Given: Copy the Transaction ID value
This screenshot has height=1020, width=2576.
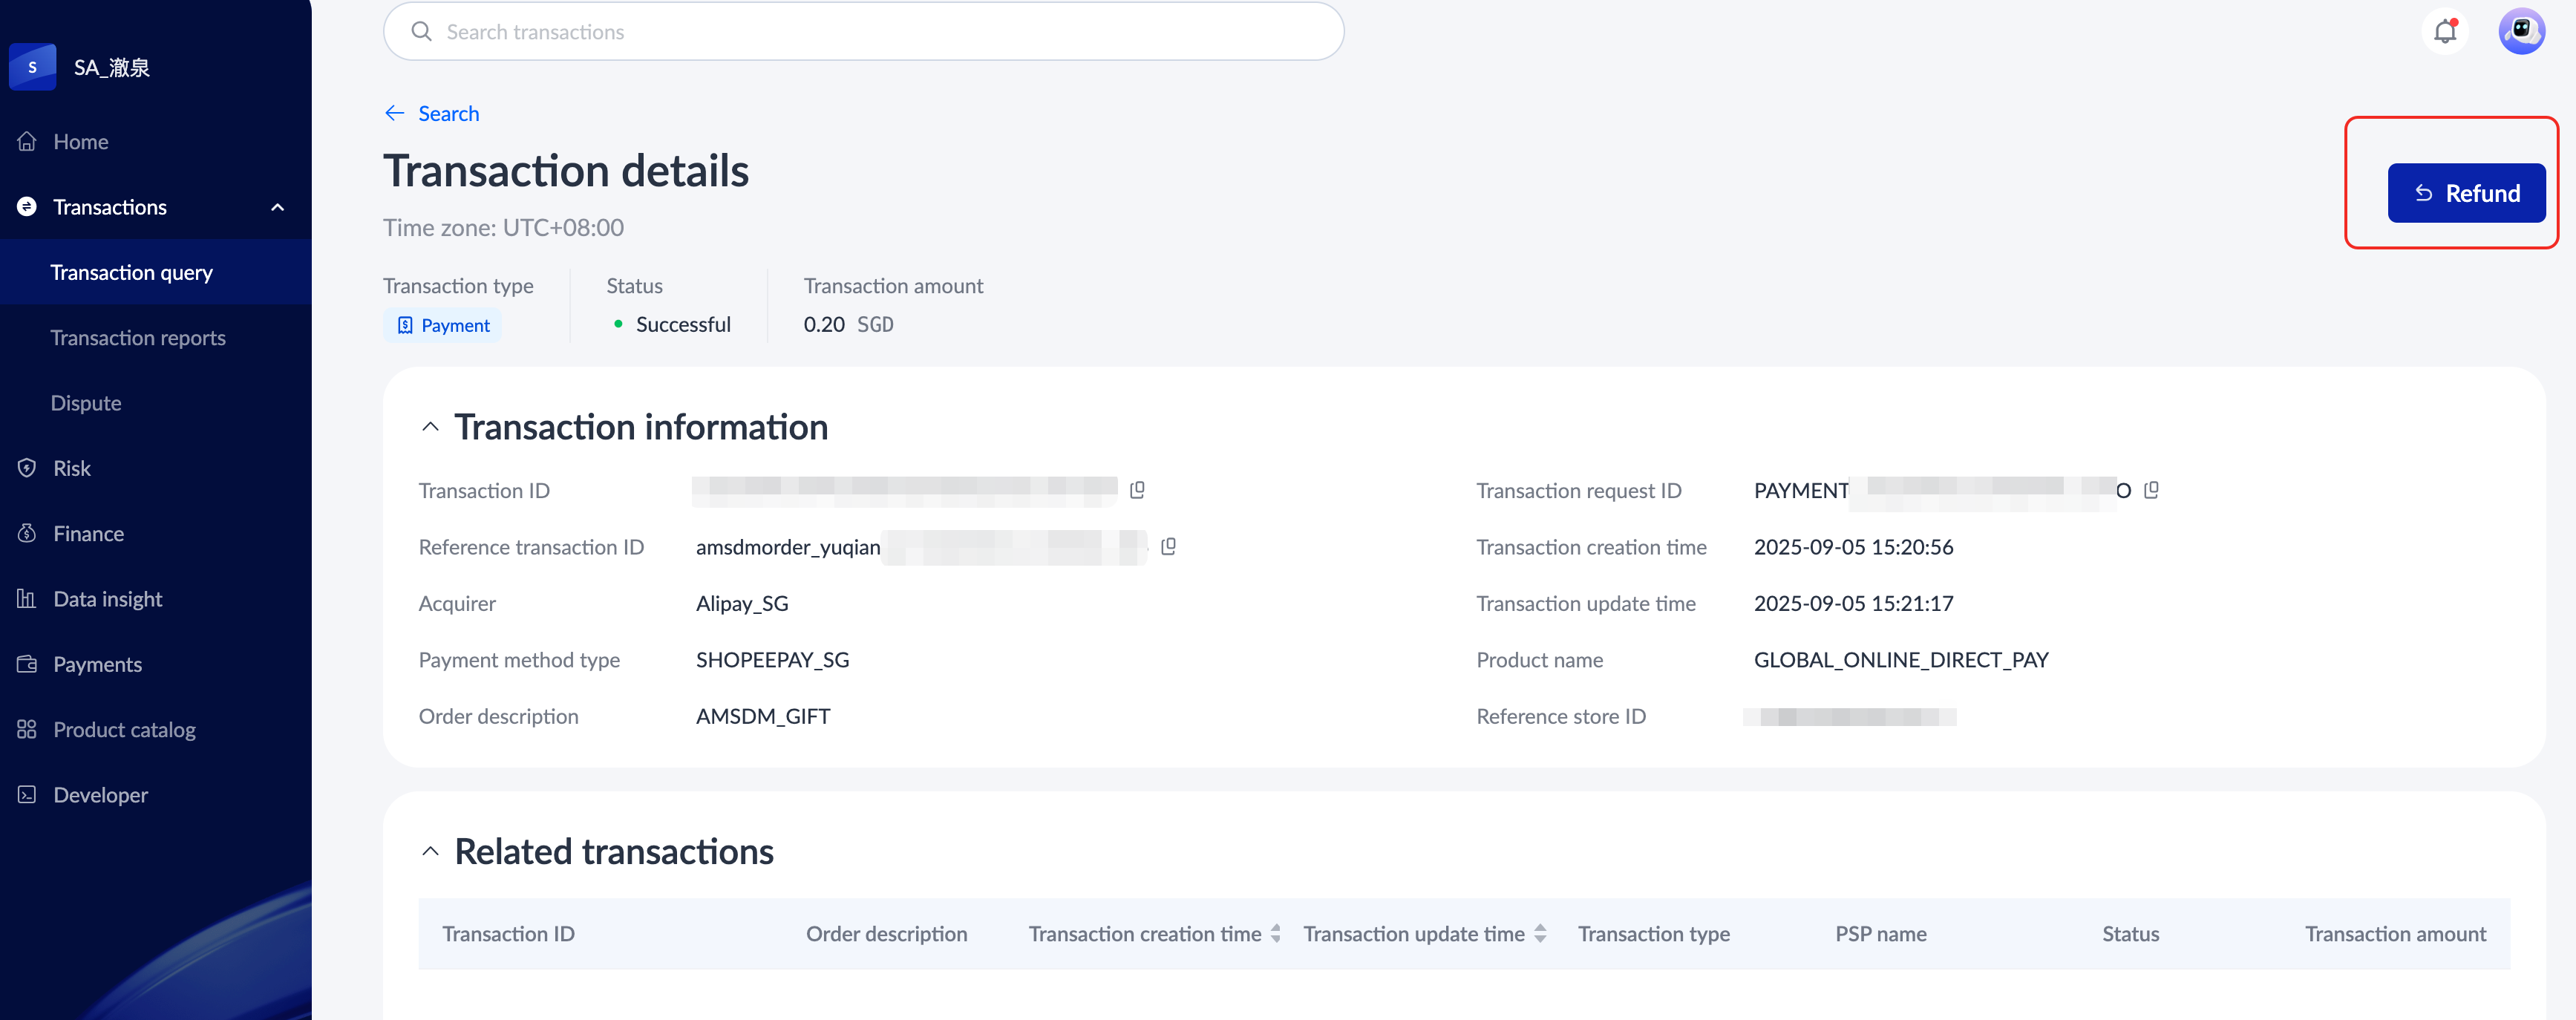Looking at the screenshot, I should (x=1137, y=490).
